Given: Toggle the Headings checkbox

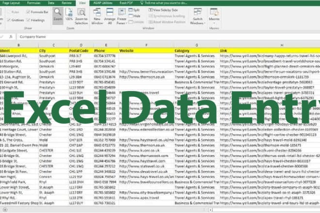Looking at the screenshot, I should 28,20.
